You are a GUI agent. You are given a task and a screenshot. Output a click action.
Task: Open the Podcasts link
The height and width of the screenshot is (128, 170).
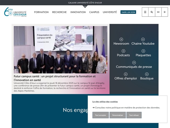(x=123, y=55)
